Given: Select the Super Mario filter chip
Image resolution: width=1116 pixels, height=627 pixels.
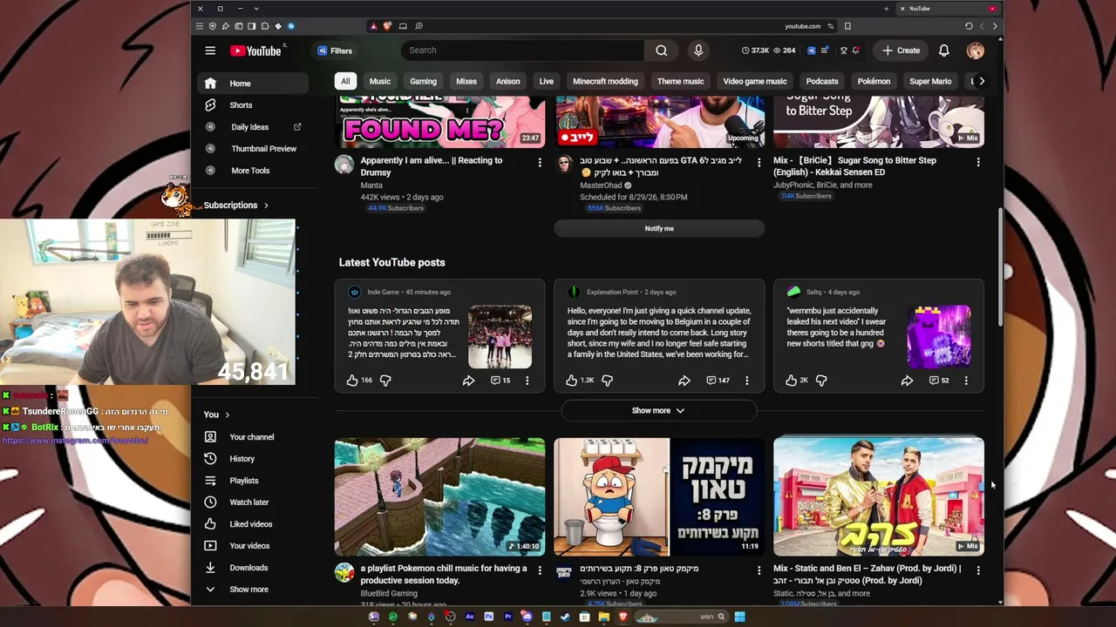Looking at the screenshot, I should (x=930, y=81).
